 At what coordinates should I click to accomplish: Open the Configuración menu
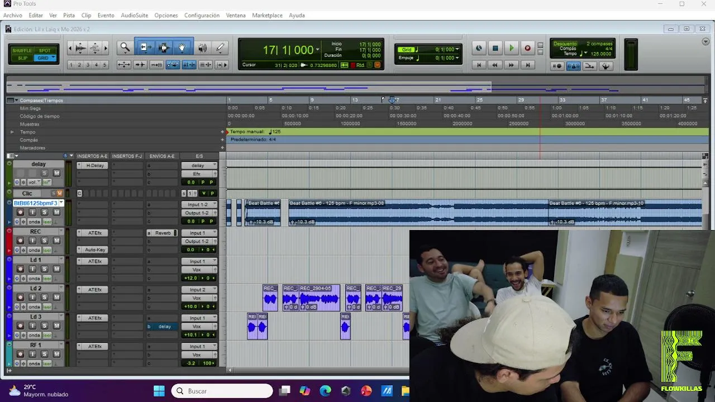point(202,15)
